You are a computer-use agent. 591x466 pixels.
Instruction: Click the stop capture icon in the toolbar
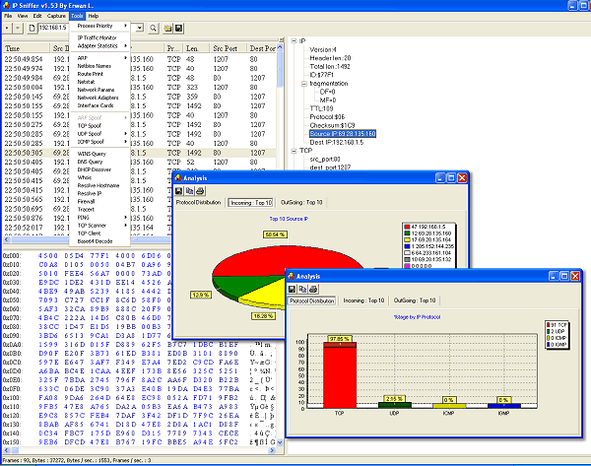click(18, 28)
